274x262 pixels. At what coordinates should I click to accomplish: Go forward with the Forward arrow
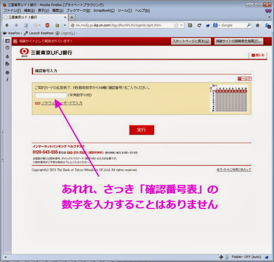tap(16, 25)
